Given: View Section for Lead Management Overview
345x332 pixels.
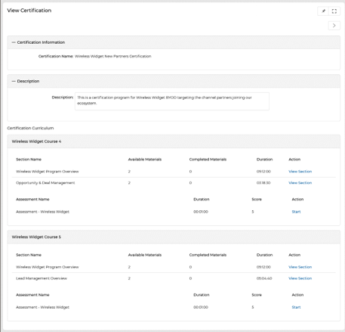Looking at the screenshot, I should pos(300,278).
